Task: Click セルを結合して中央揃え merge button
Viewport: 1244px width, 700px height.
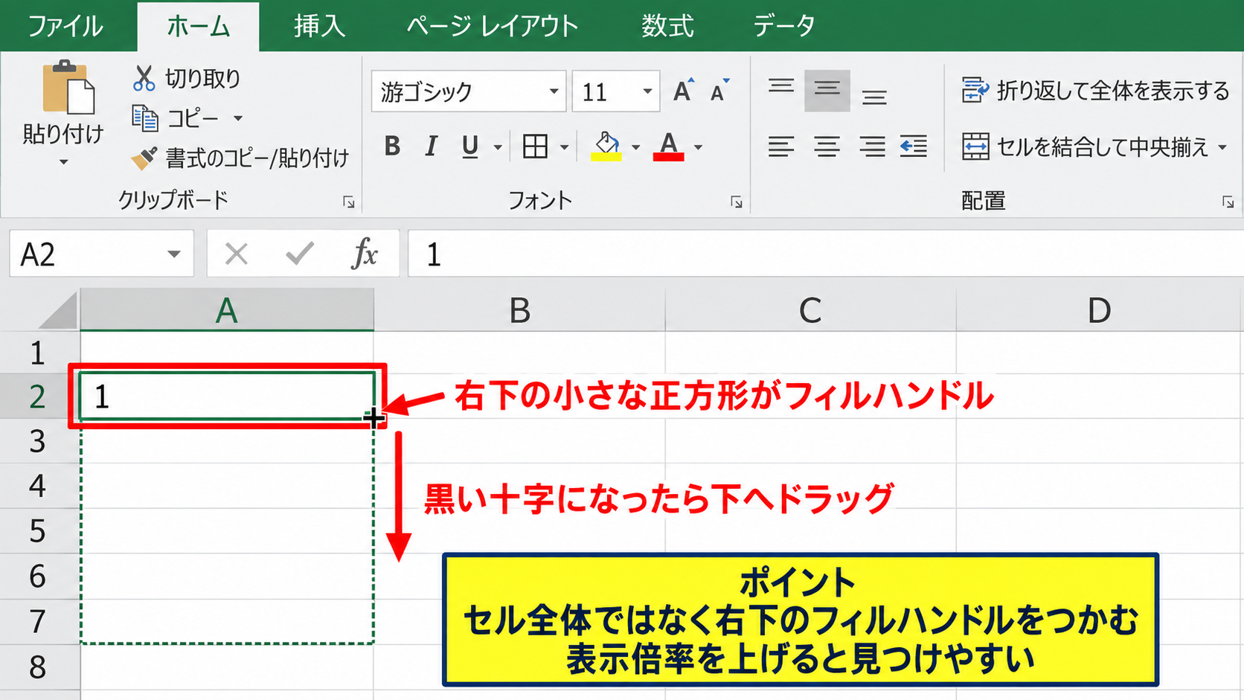Action: (1085, 147)
